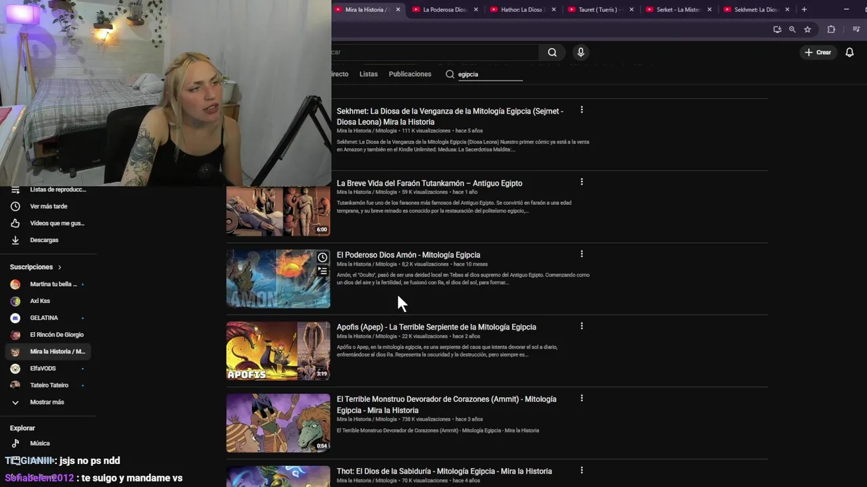Open Ver más tarde in sidebar
The width and height of the screenshot is (867, 487).
tap(48, 206)
